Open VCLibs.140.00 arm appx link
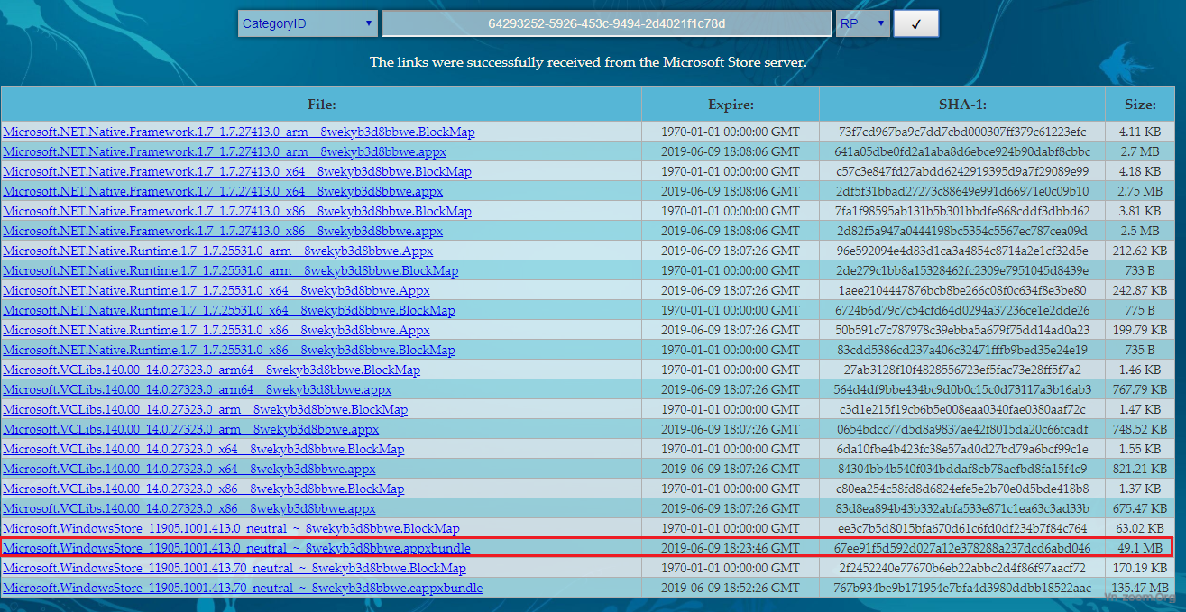 (x=191, y=429)
